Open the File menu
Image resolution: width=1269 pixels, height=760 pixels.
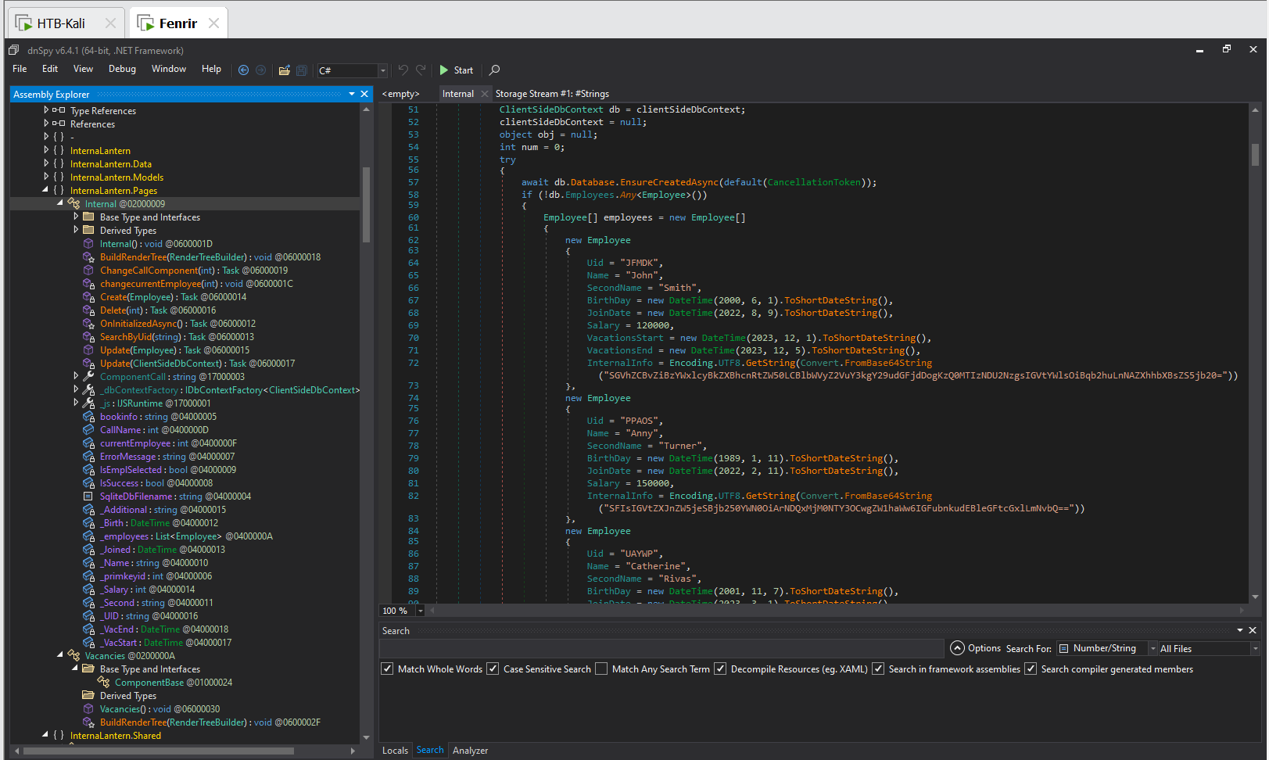20,69
